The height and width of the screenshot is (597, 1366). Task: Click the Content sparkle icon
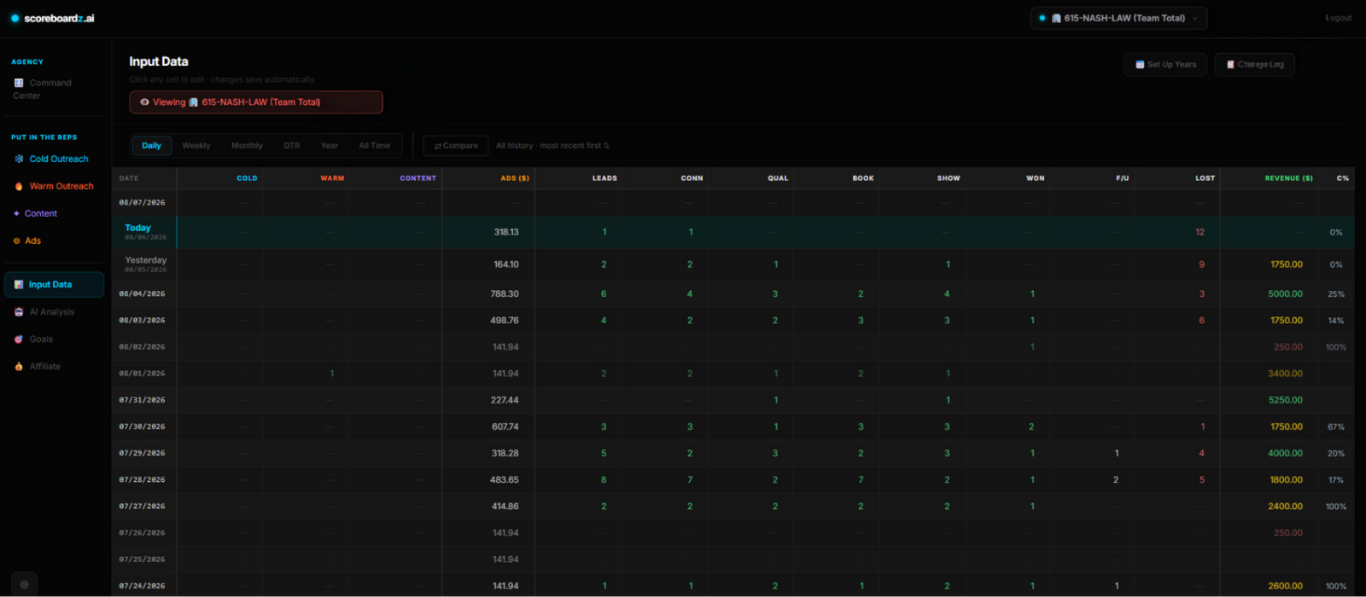click(16, 213)
